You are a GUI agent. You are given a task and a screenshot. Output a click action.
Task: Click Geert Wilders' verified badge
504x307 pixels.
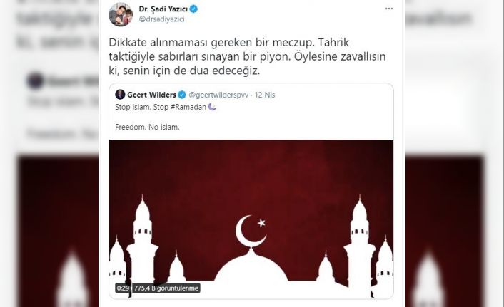[x=182, y=95]
